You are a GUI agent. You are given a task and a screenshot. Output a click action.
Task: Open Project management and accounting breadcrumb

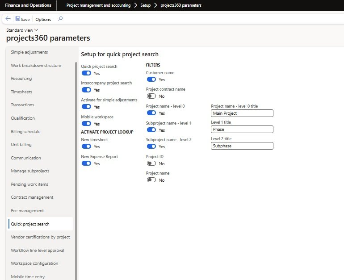[x=98, y=5]
